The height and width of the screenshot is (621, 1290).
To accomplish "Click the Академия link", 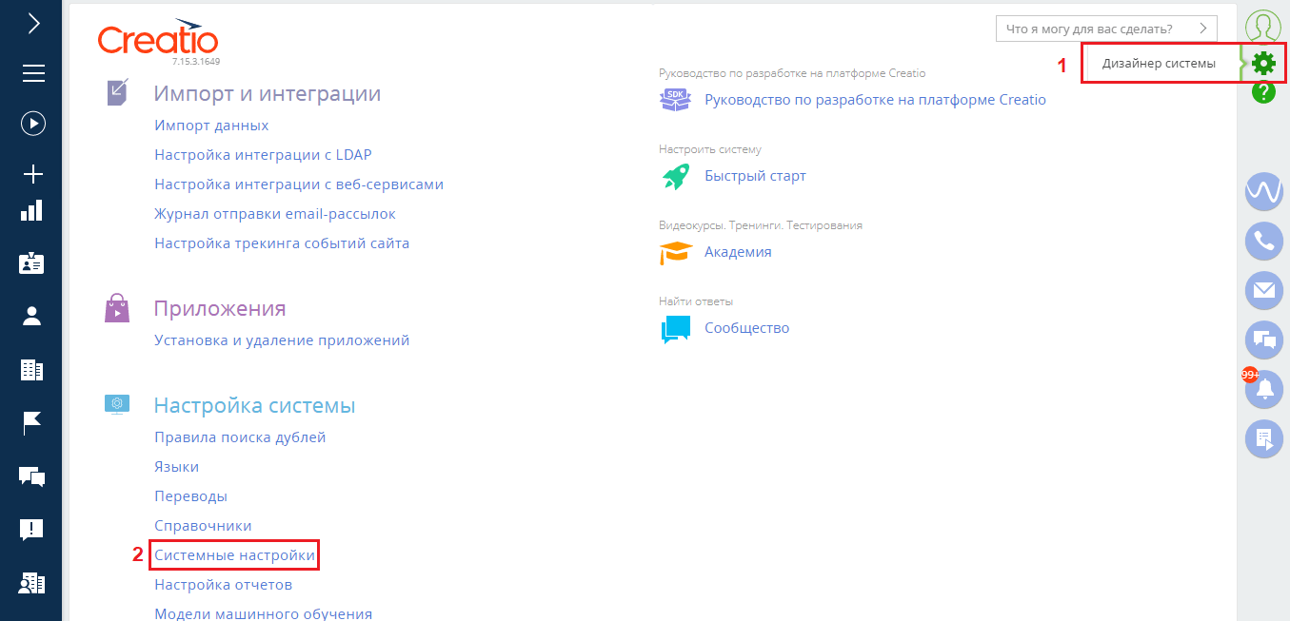I will coord(737,251).
